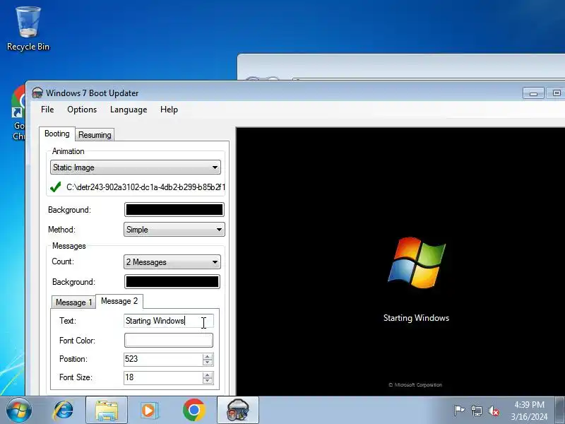
Task: Expand the Count 2 Messages dropdown
Action: tap(172, 262)
